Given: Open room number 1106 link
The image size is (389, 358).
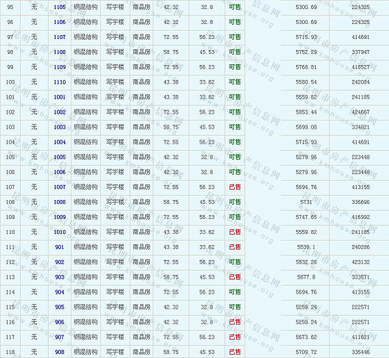Looking at the screenshot, I should coord(60,22).
